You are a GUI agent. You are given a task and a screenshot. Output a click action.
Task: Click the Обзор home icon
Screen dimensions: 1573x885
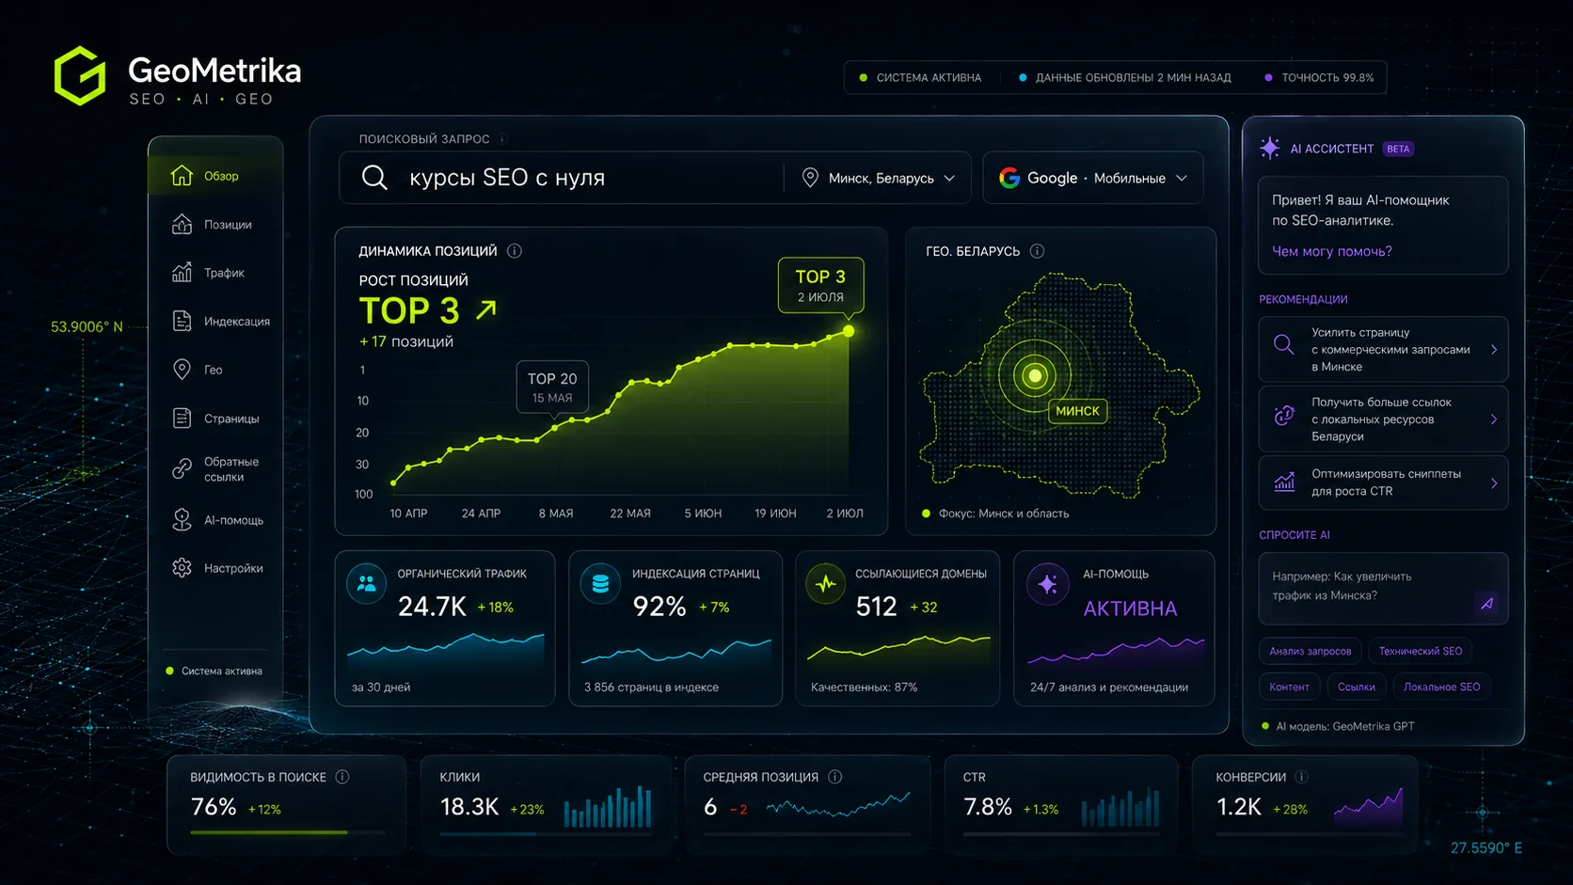click(182, 176)
